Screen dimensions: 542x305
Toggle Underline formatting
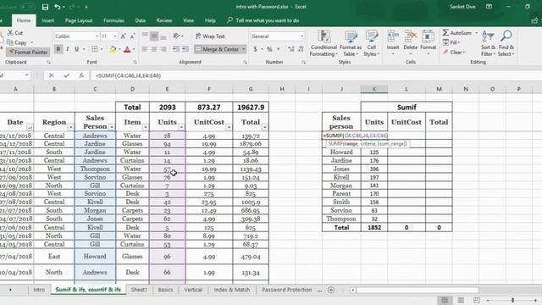click(x=77, y=49)
